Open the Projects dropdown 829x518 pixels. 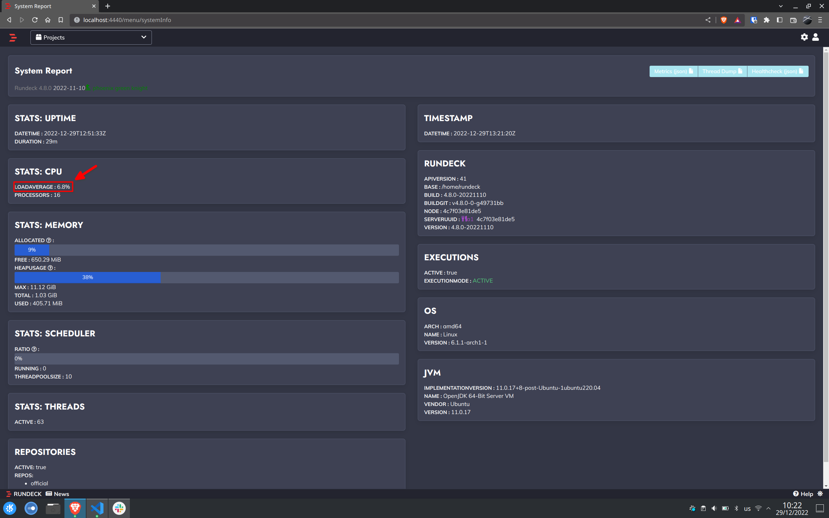(91, 37)
